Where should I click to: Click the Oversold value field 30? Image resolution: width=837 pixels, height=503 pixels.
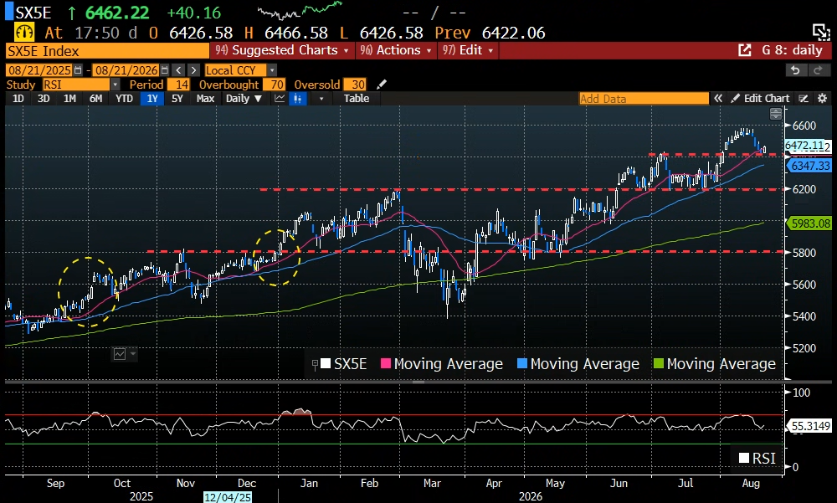click(356, 85)
